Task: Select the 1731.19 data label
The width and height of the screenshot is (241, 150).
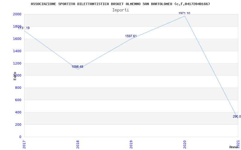Action: 24,28
